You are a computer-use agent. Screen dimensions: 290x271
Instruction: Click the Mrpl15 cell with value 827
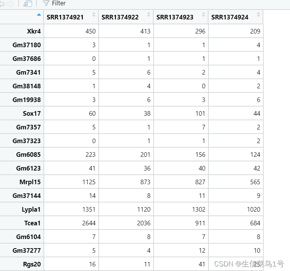(x=181, y=182)
